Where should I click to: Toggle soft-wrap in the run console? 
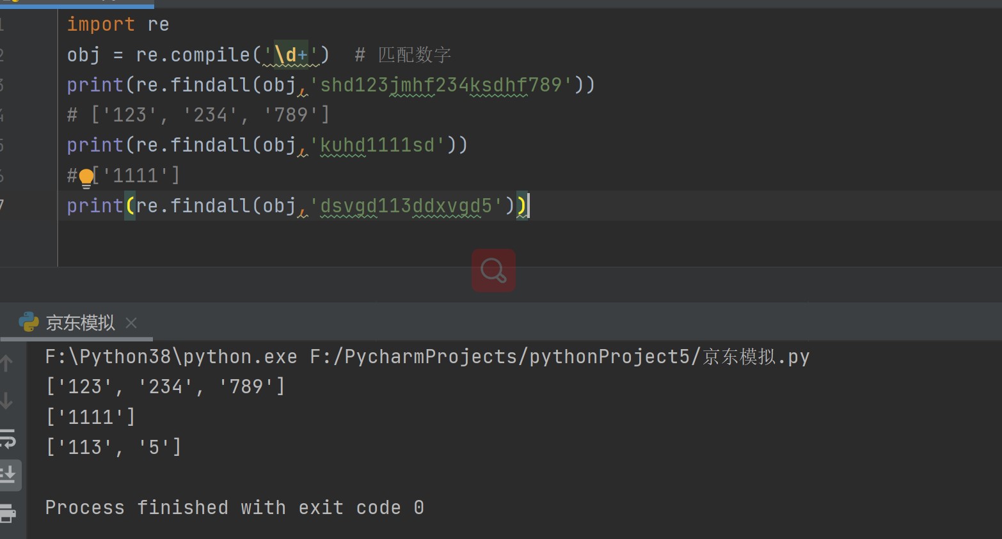click(8, 439)
